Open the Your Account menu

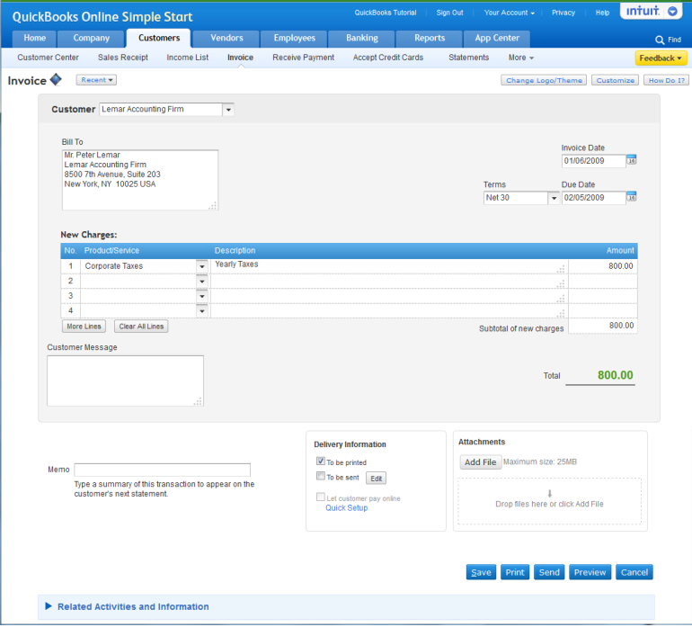(509, 13)
